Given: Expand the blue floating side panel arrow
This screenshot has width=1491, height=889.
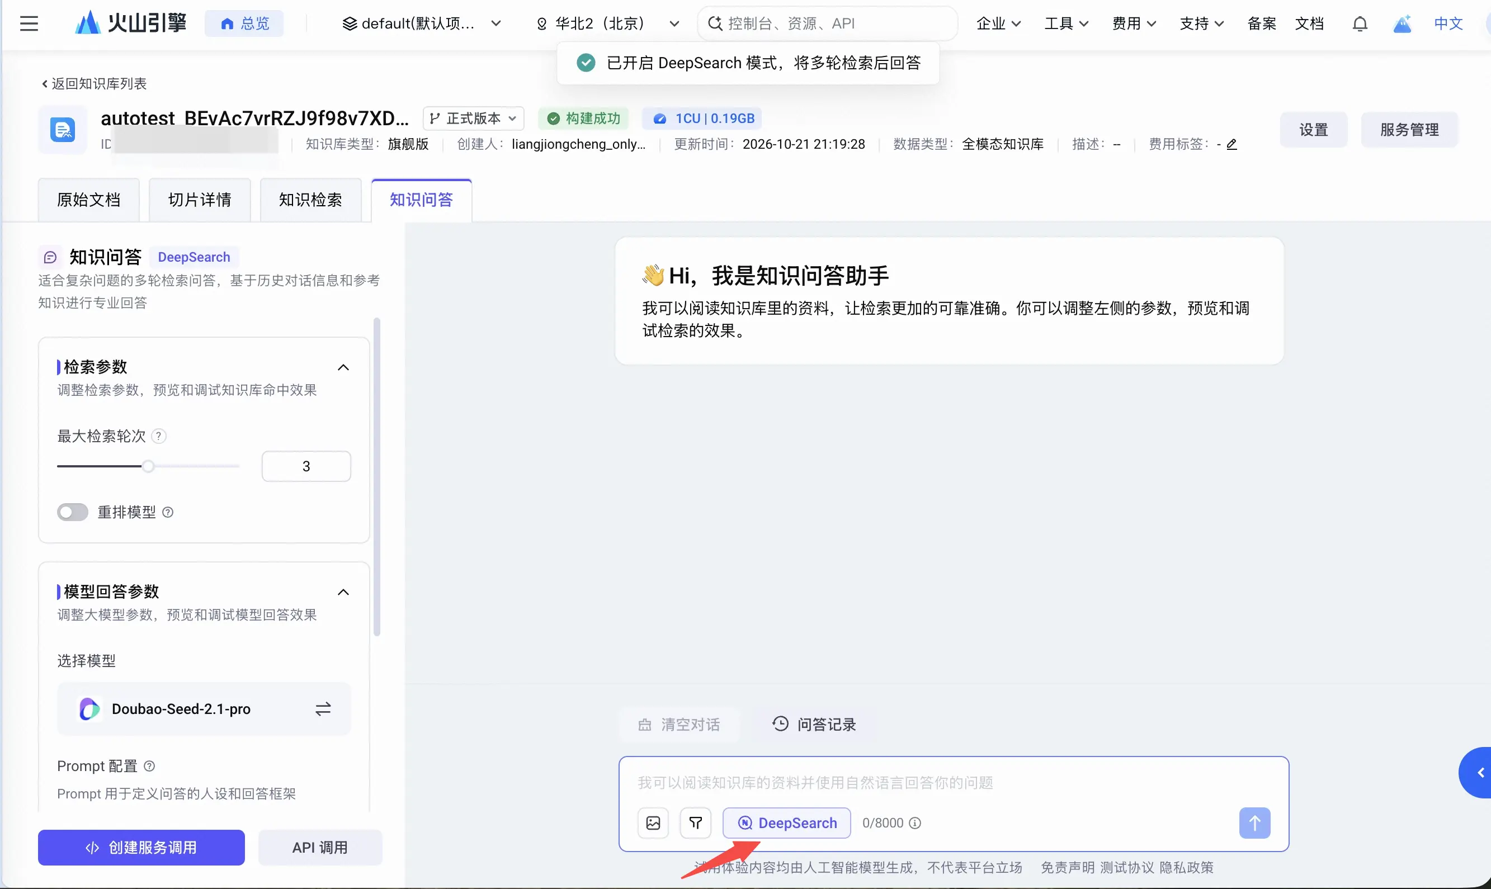Looking at the screenshot, I should pyautogui.click(x=1476, y=773).
